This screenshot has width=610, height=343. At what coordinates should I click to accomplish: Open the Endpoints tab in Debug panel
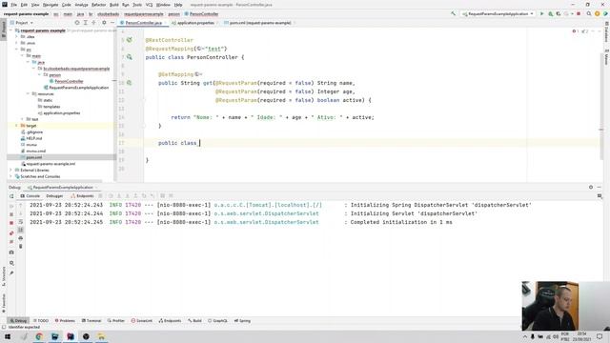pyautogui.click(x=82, y=196)
